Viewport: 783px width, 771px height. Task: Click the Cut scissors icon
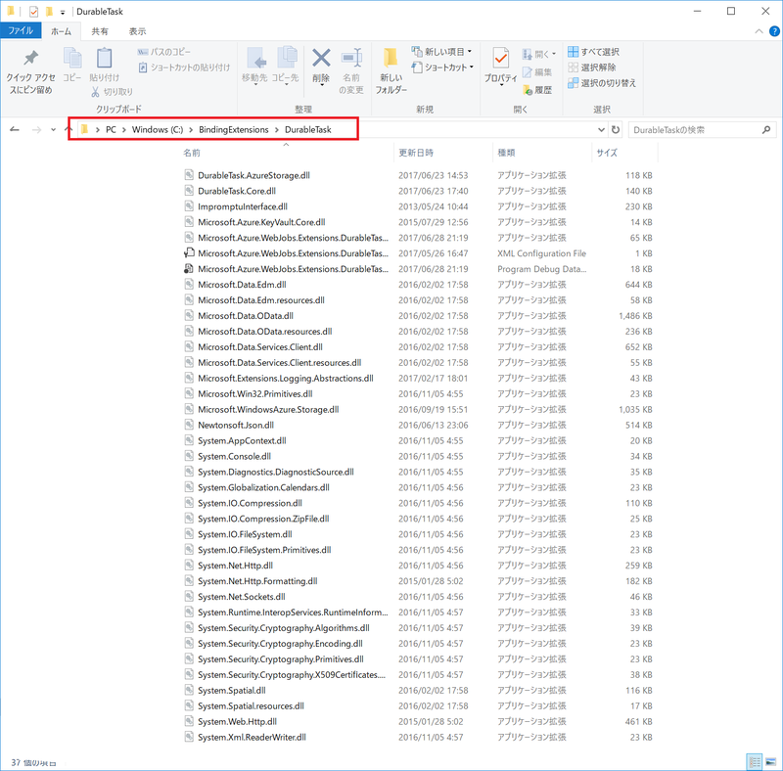click(95, 91)
